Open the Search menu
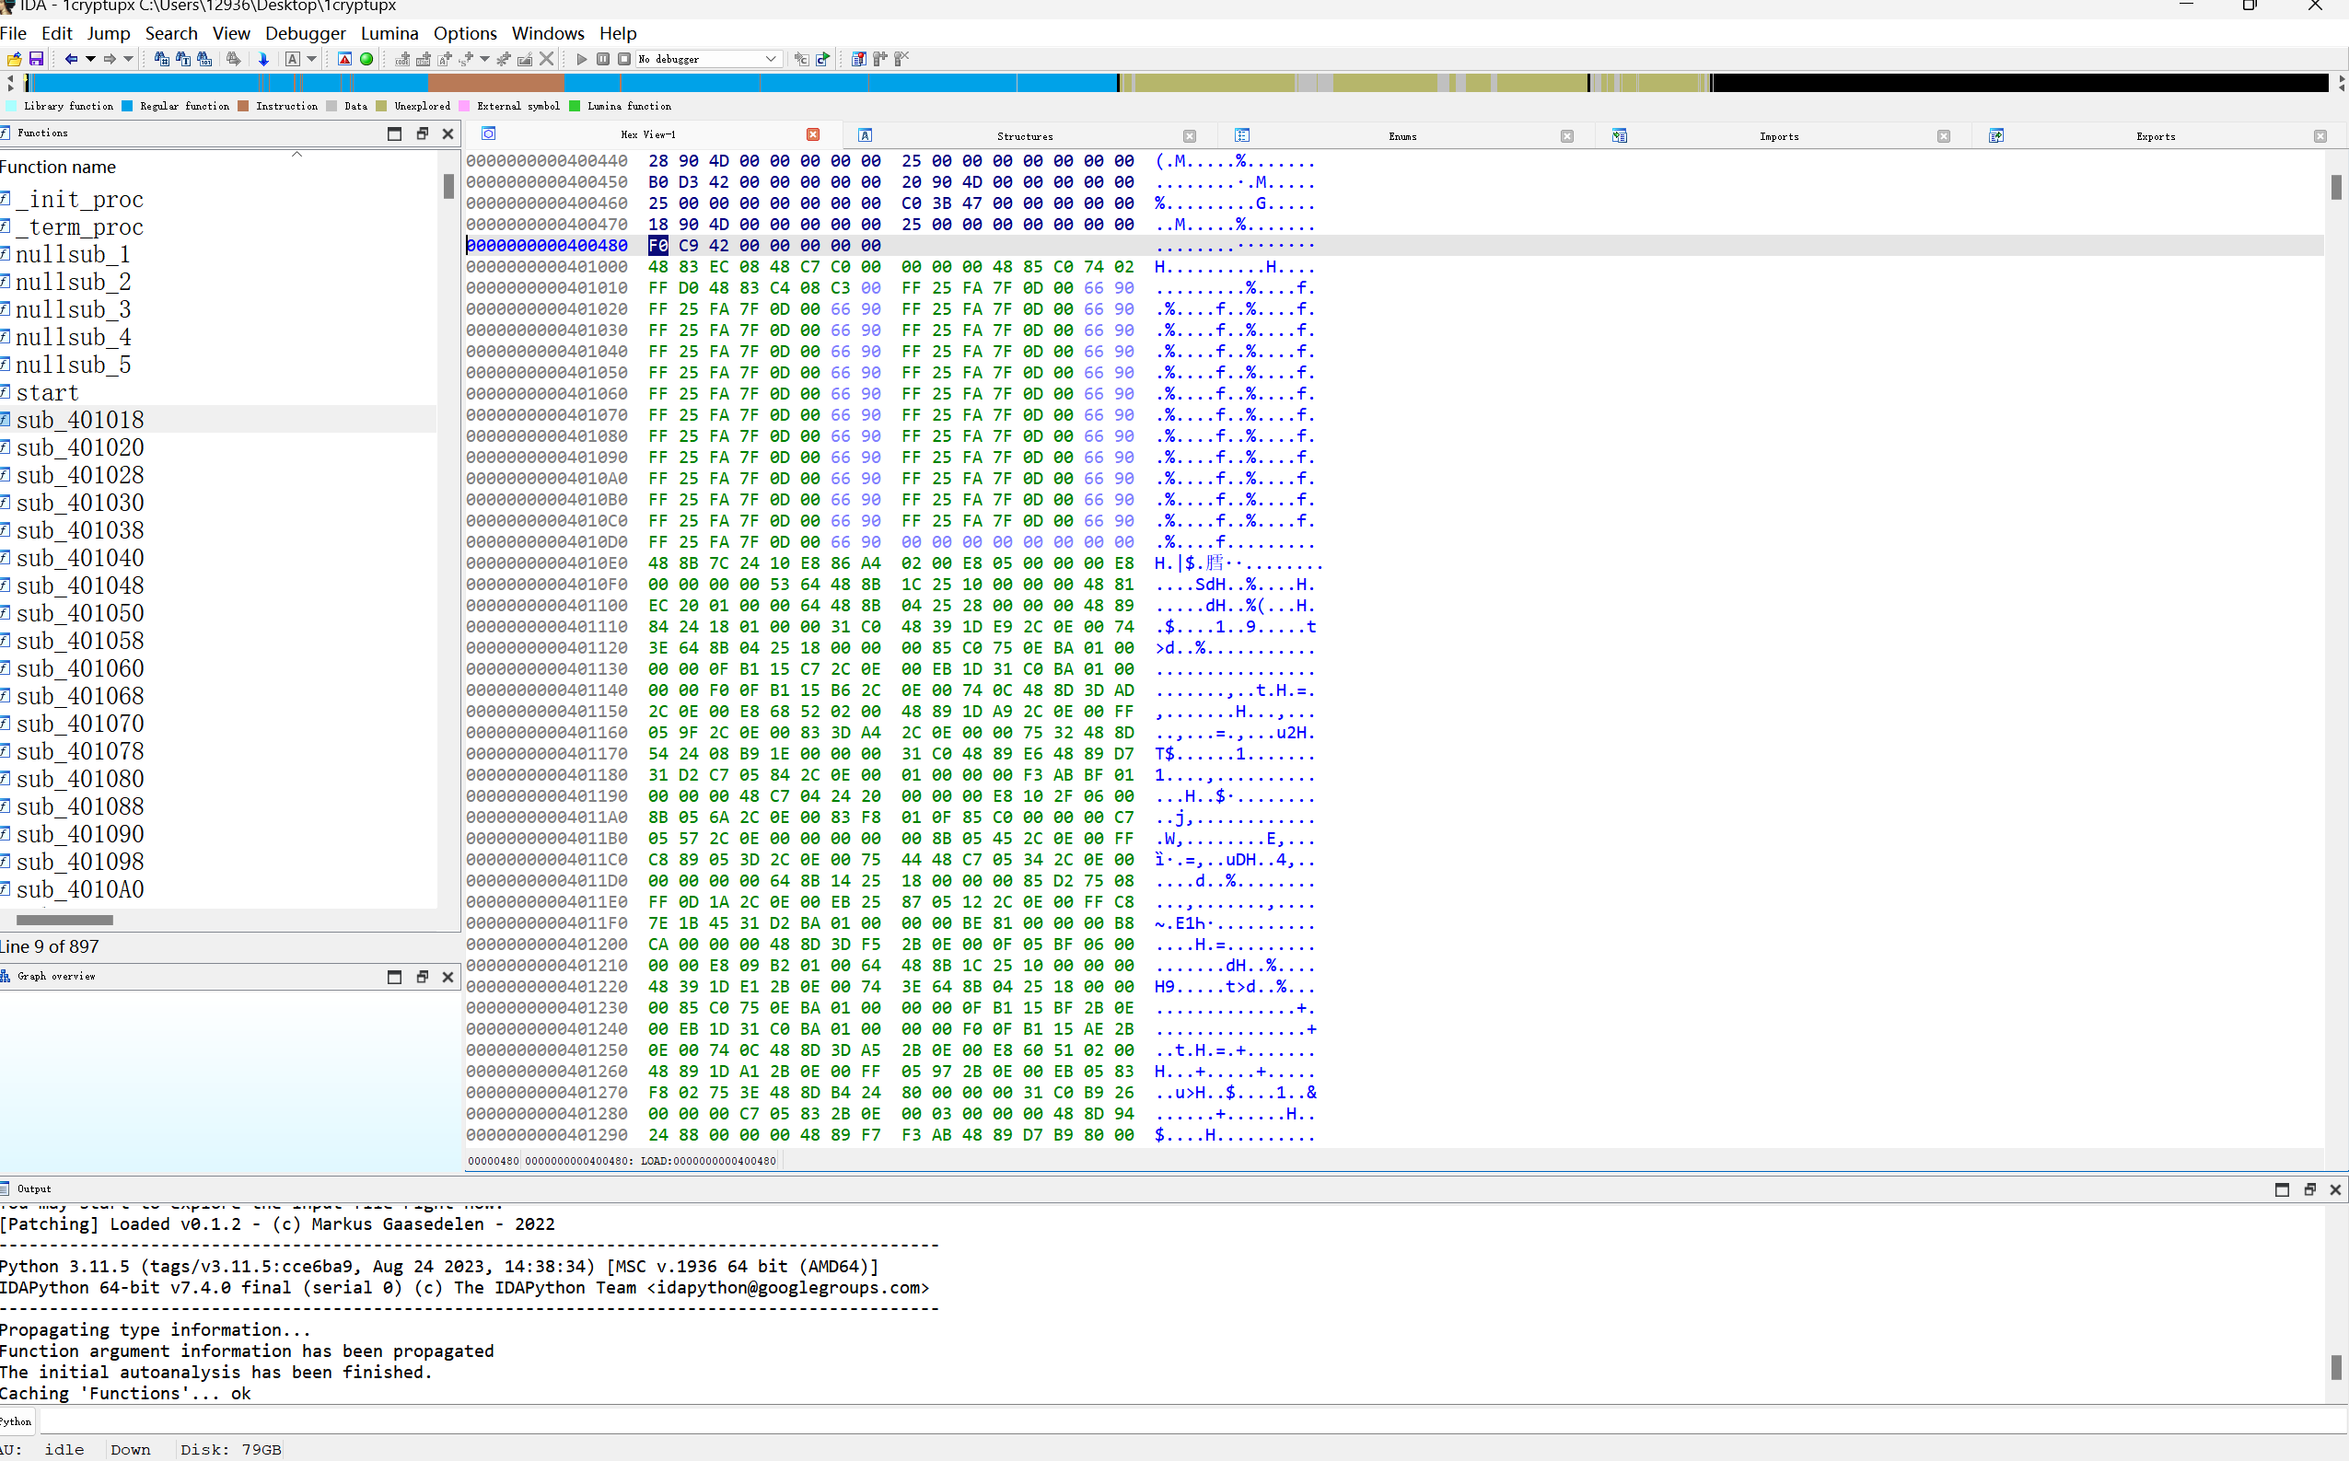The height and width of the screenshot is (1461, 2349). coord(171,33)
